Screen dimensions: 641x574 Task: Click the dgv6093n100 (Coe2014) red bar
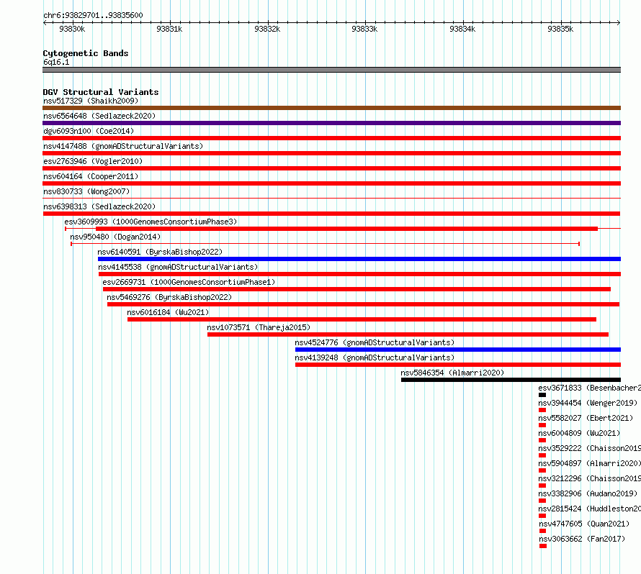coord(331,138)
